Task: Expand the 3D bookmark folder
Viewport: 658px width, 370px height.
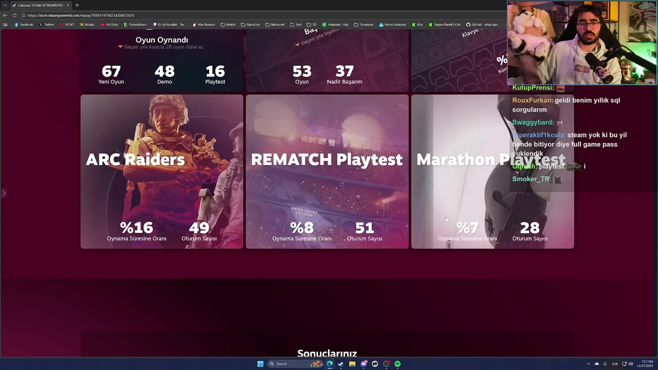Action: point(312,25)
